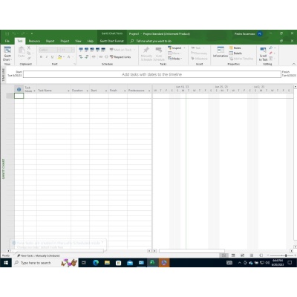Screen dimensions: 297x297
Task: Toggle Underline font formatting
Action: [52, 57]
